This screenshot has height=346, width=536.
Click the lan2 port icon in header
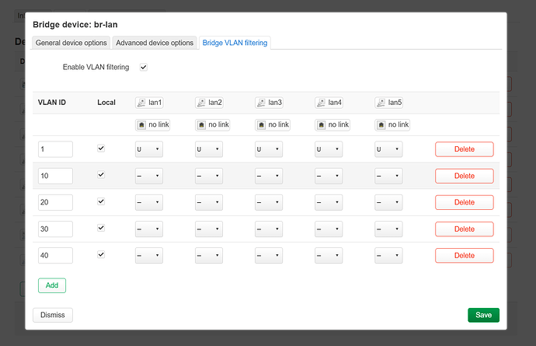coord(201,103)
